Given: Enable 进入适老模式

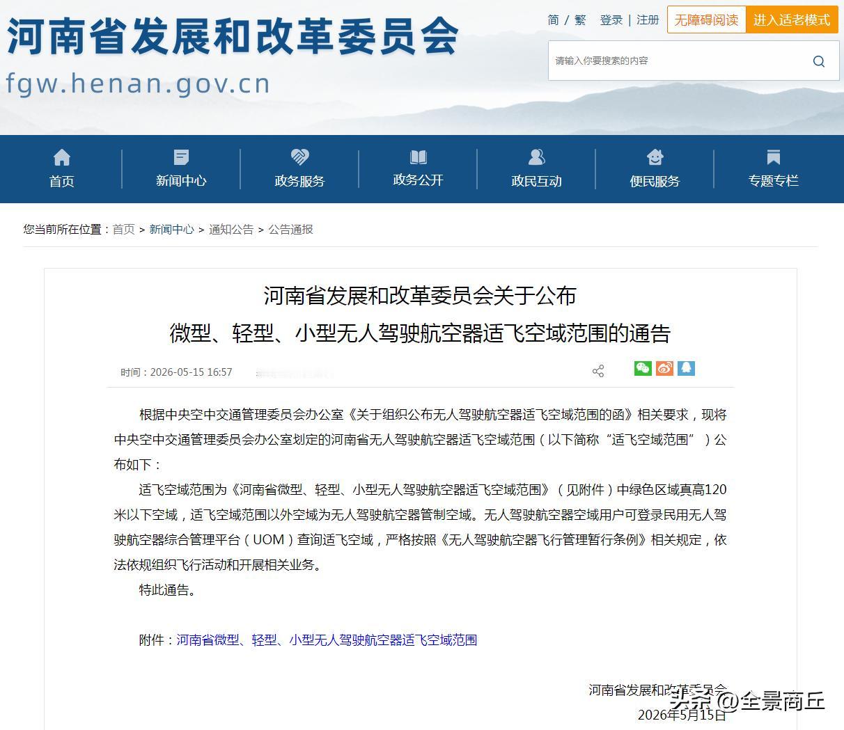Looking at the screenshot, I should click(x=792, y=20).
